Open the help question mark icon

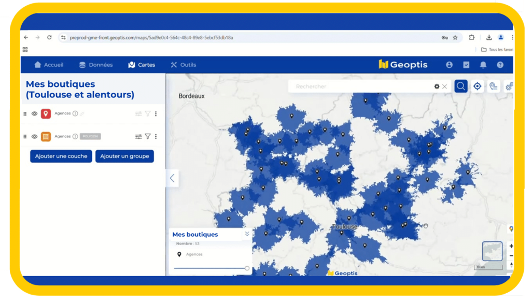[500, 65]
